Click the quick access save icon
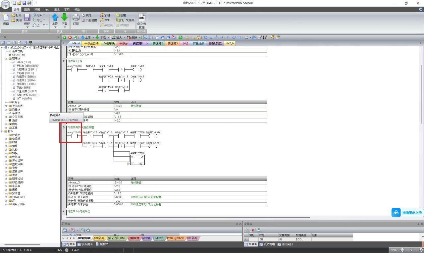This screenshot has height=253, width=424. coord(24,3)
